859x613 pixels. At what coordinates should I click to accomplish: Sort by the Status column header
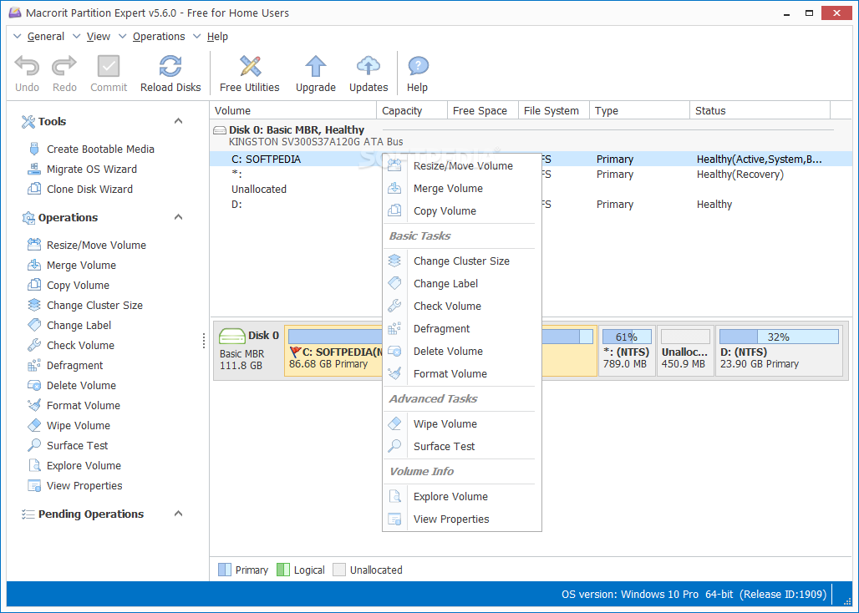(760, 110)
